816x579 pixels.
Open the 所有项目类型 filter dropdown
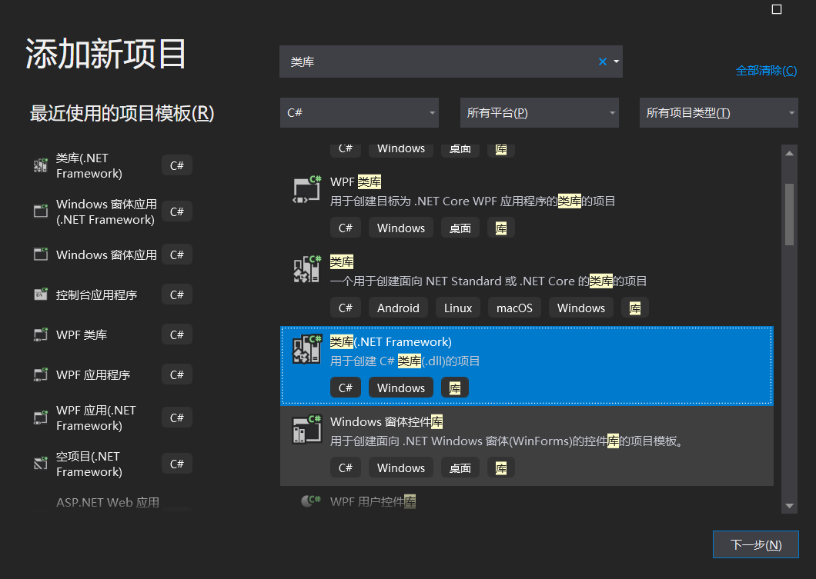pos(719,113)
